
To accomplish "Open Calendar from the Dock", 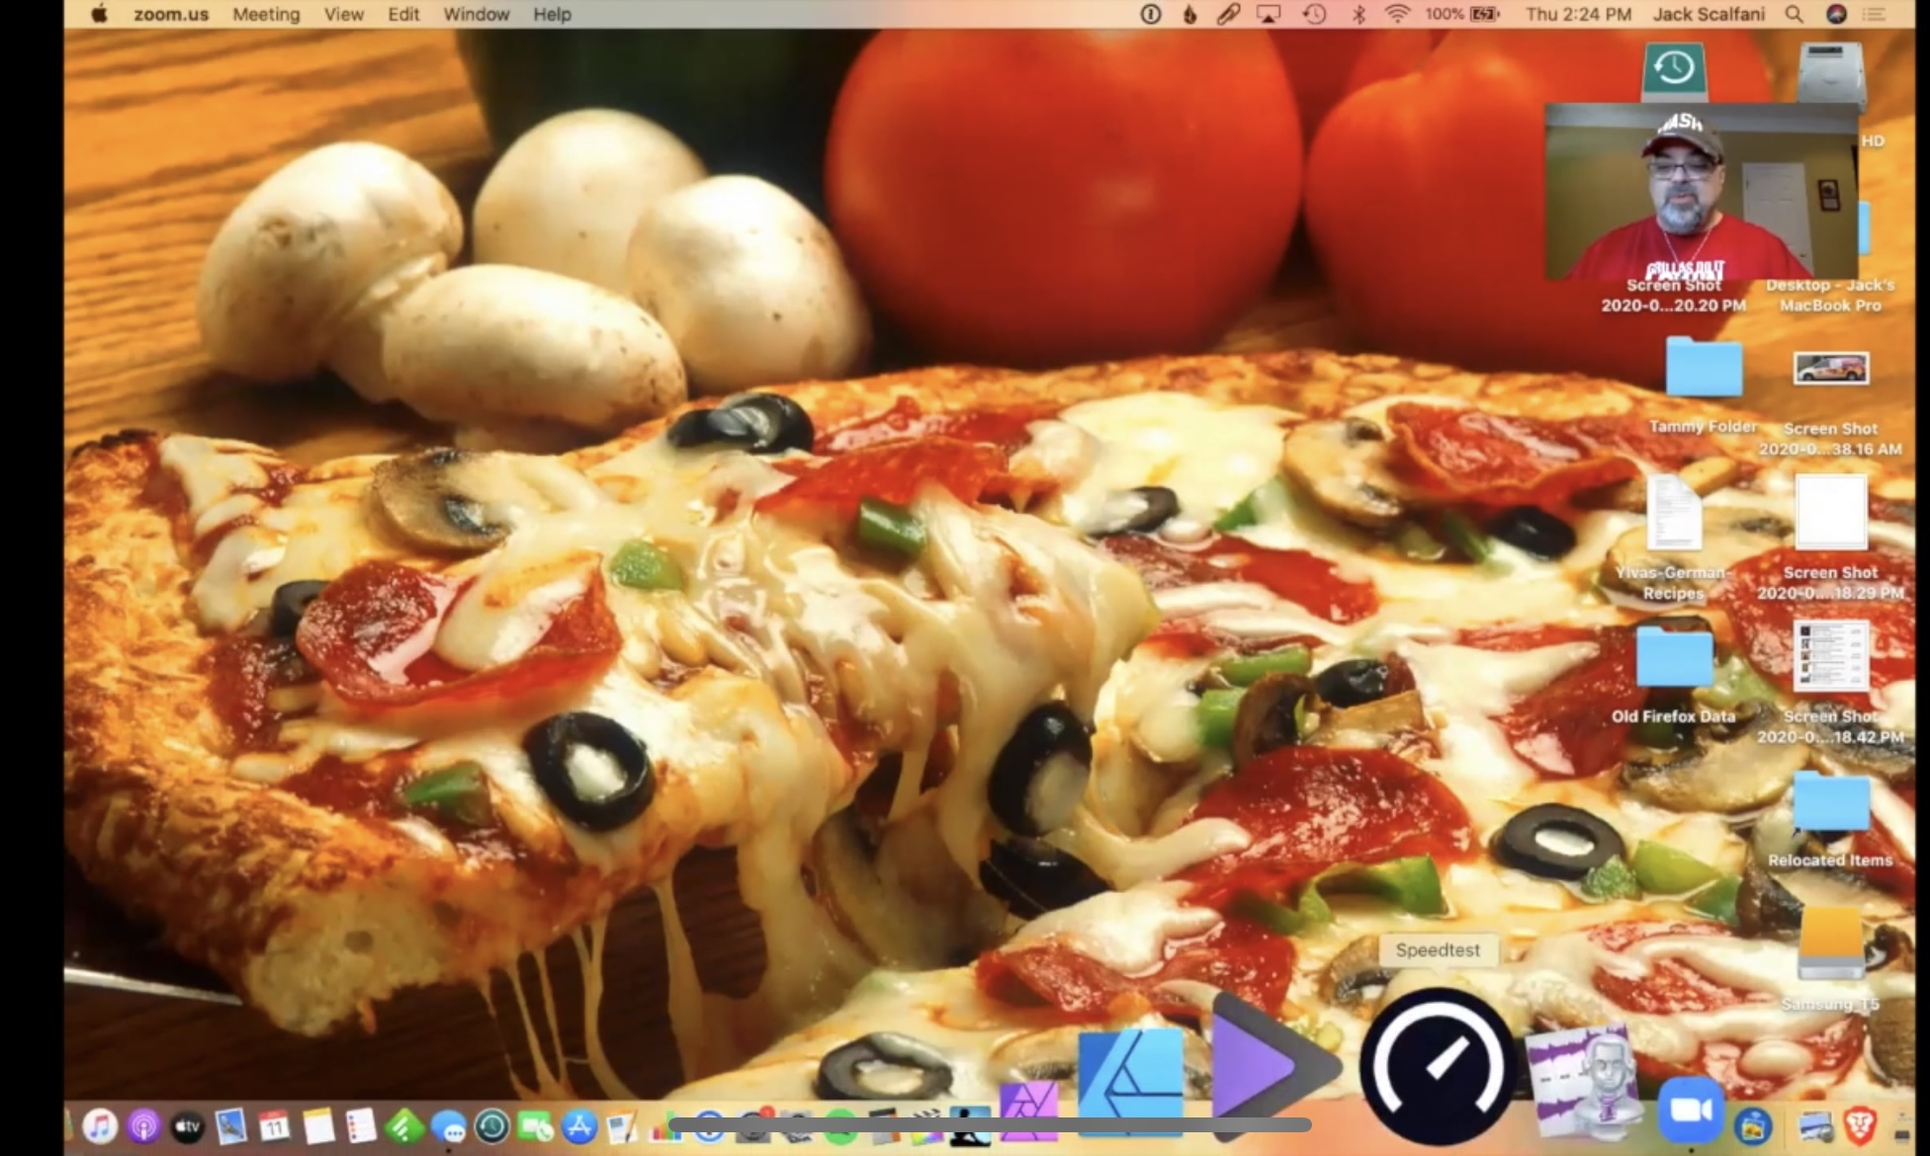I will 275,1126.
